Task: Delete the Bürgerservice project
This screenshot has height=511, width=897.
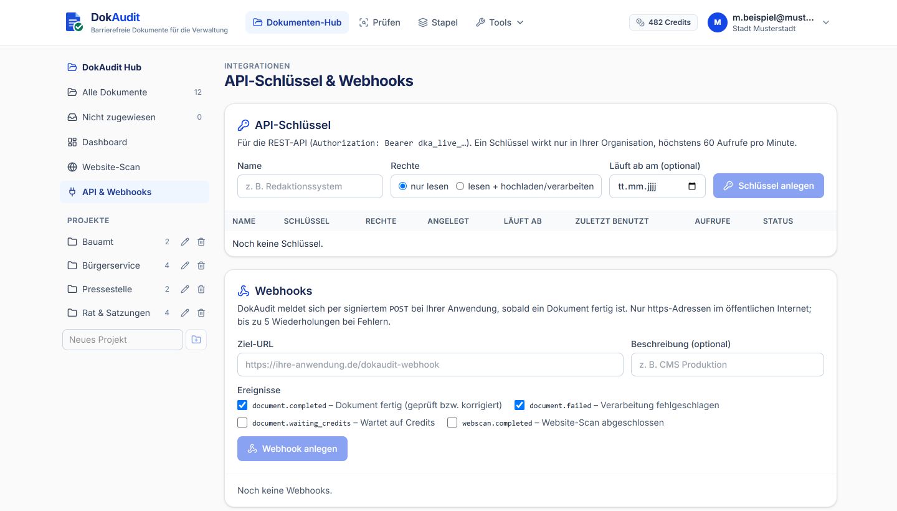Action: [x=201, y=265]
